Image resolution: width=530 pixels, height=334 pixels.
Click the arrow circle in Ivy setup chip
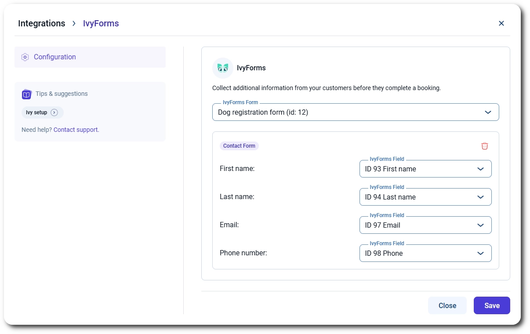coord(54,113)
